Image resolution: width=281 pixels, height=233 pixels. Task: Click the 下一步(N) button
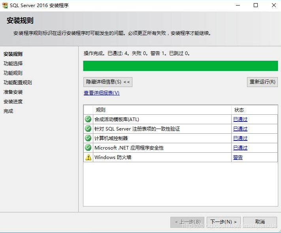click(x=223, y=222)
